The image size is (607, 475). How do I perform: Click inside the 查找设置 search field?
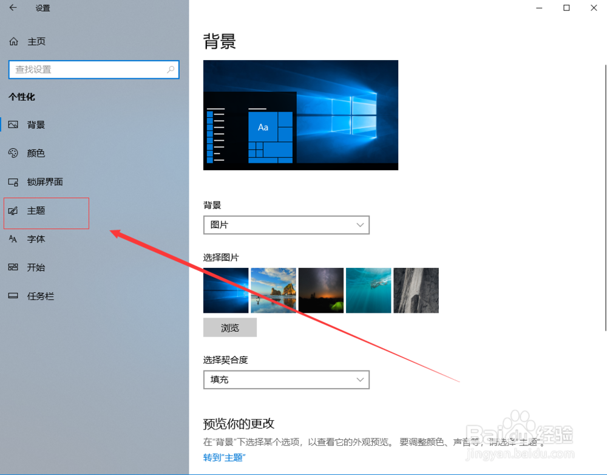coord(91,69)
